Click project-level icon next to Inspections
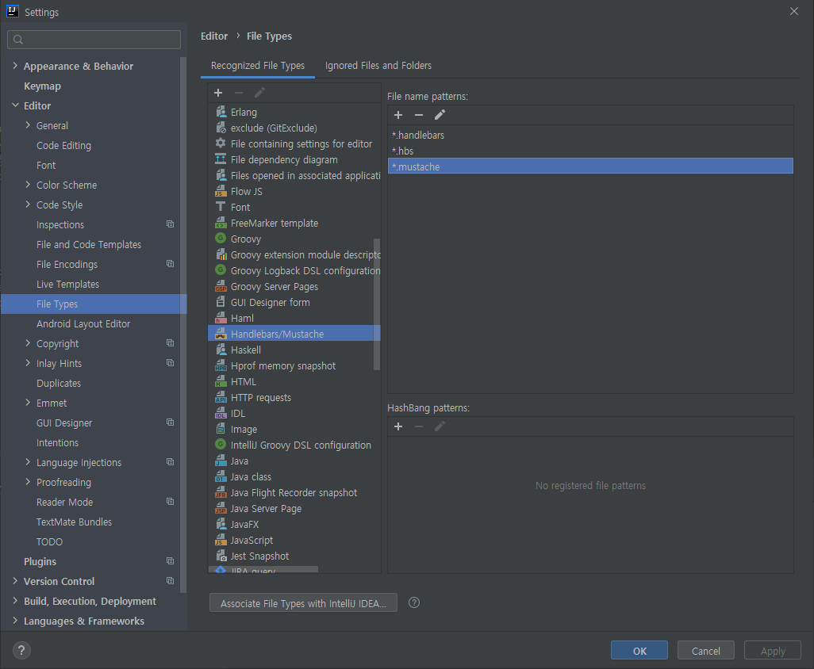Viewport: 814px width, 669px height. [170, 224]
